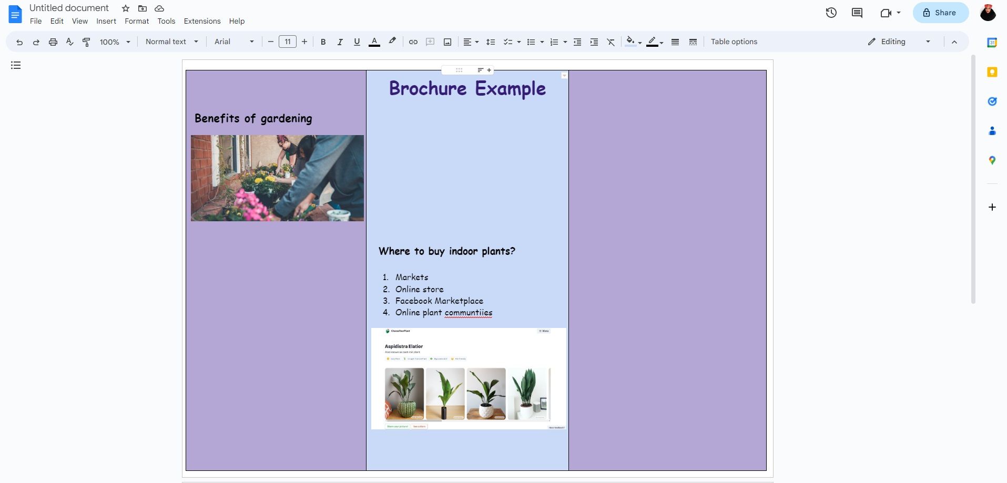Toggle bold formatting
1007x483 pixels.
323,42
